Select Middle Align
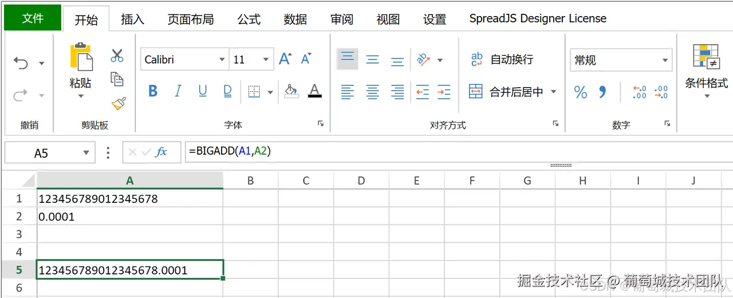733x298 pixels. pos(372,60)
